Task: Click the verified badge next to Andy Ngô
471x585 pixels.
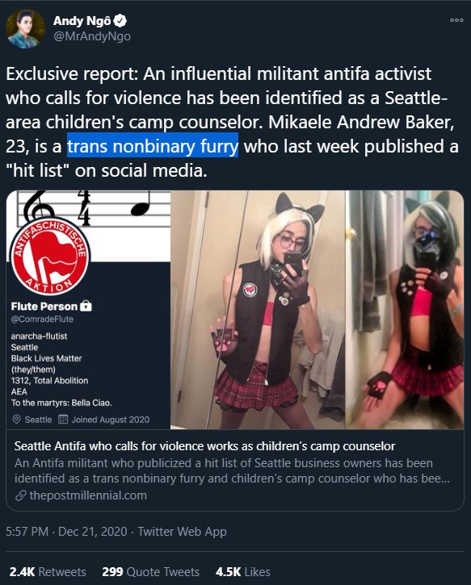Action: [x=120, y=21]
